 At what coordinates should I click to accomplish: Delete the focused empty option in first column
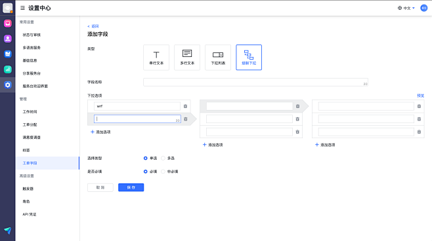tap(186, 119)
